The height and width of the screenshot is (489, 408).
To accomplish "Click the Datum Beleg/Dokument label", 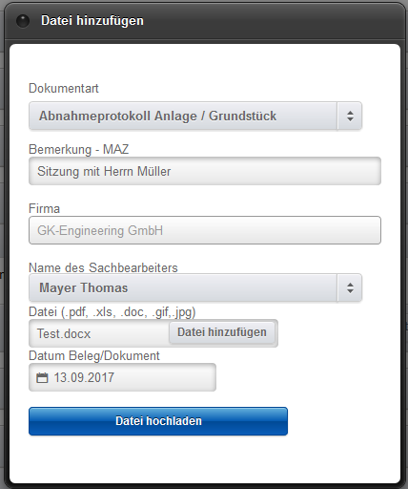I will click(x=94, y=356).
